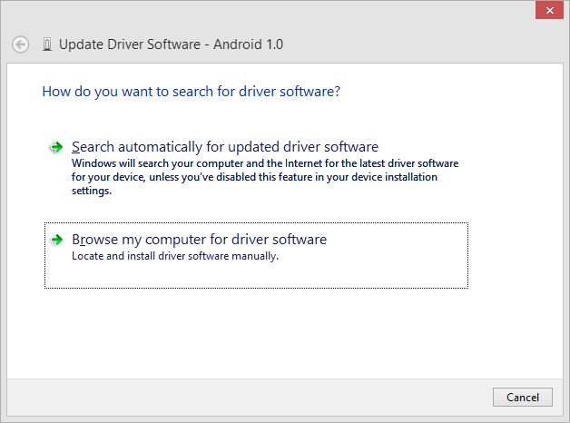The height and width of the screenshot is (423, 570).
Task: Click the underlined 'S' in Search automatically
Action: [75, 147]
